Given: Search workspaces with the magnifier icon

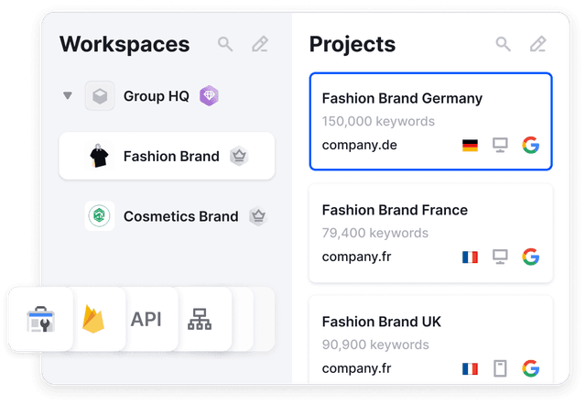Looking at the screenshot, I should [x=225, y=44].
